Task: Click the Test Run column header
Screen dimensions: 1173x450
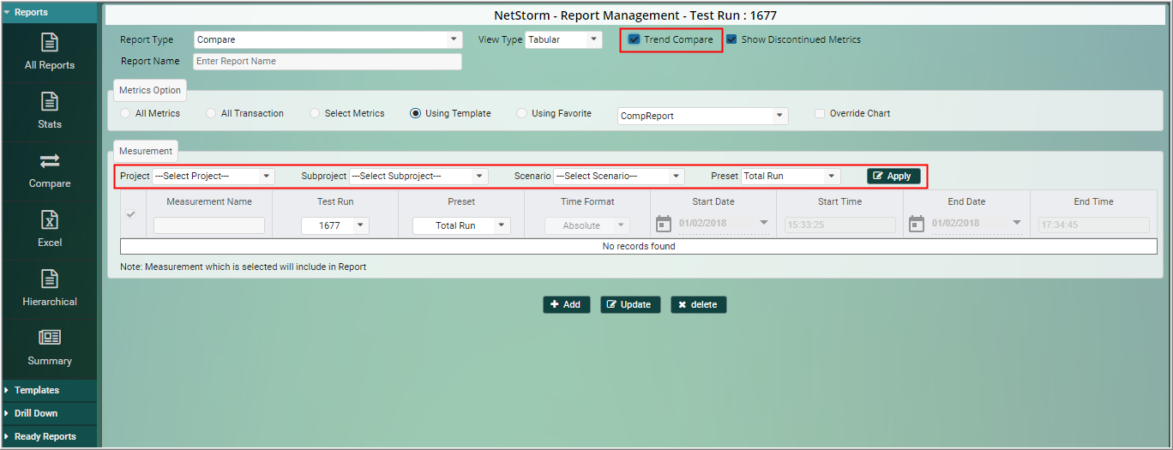Action: 335,201
